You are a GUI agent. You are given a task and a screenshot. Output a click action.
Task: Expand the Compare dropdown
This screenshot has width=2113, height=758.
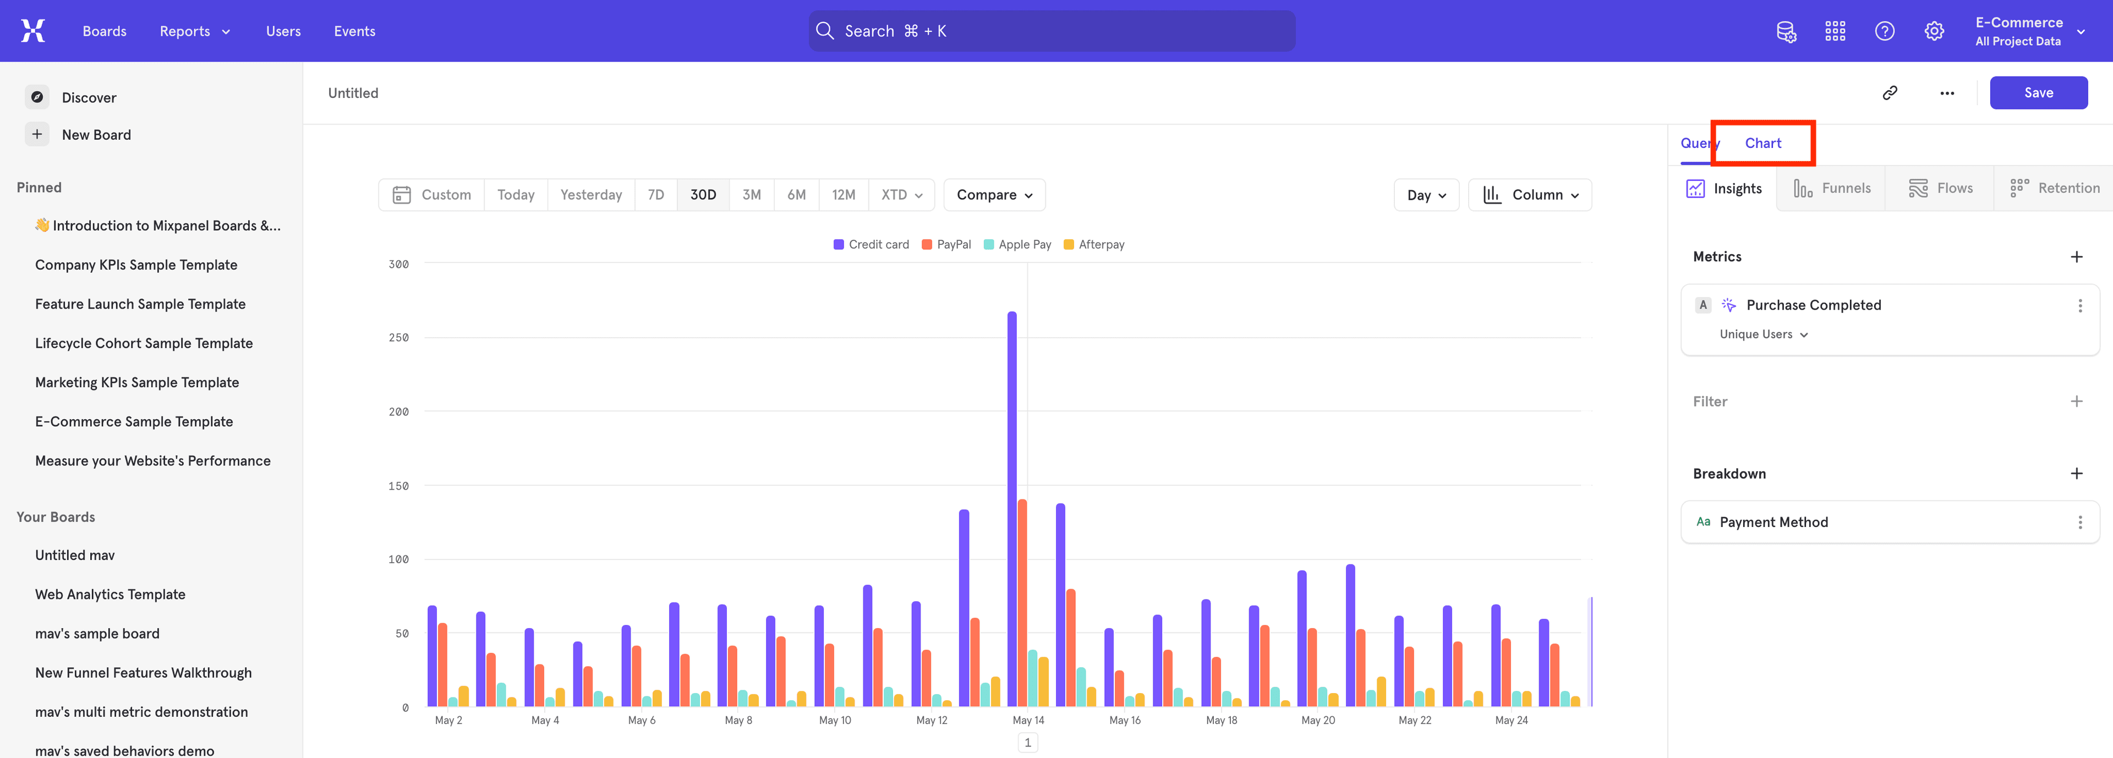[x=994, y=194]
